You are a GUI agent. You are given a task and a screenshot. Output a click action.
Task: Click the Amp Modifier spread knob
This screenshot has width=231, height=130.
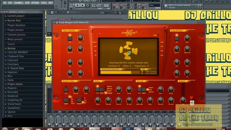pos(187,48)
